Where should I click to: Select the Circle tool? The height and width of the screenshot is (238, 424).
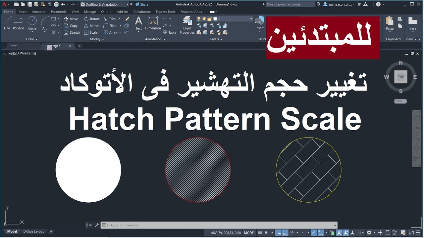point(32,23)
